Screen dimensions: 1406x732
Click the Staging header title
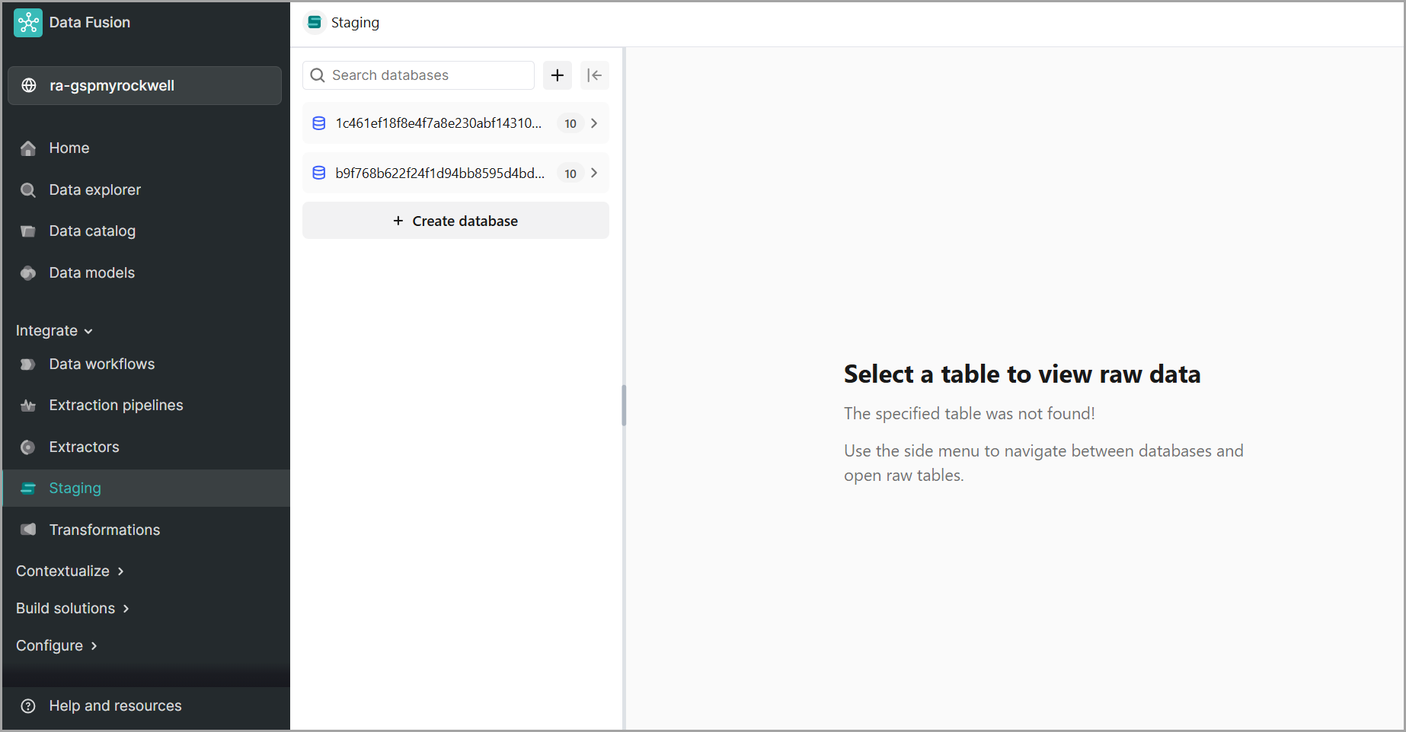click(x=356, y=23)
